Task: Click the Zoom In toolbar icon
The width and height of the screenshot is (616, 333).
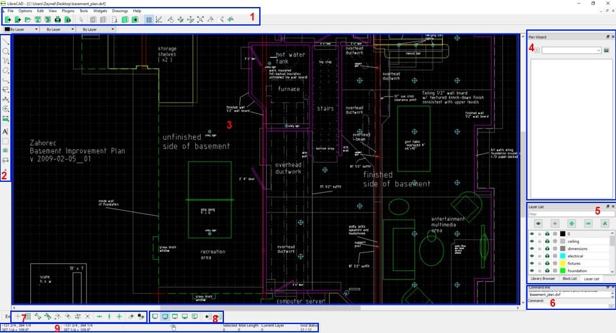Action: coord(181,19)
